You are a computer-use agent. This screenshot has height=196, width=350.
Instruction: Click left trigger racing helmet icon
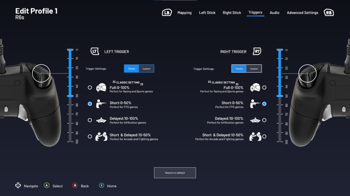pos(101,87)
